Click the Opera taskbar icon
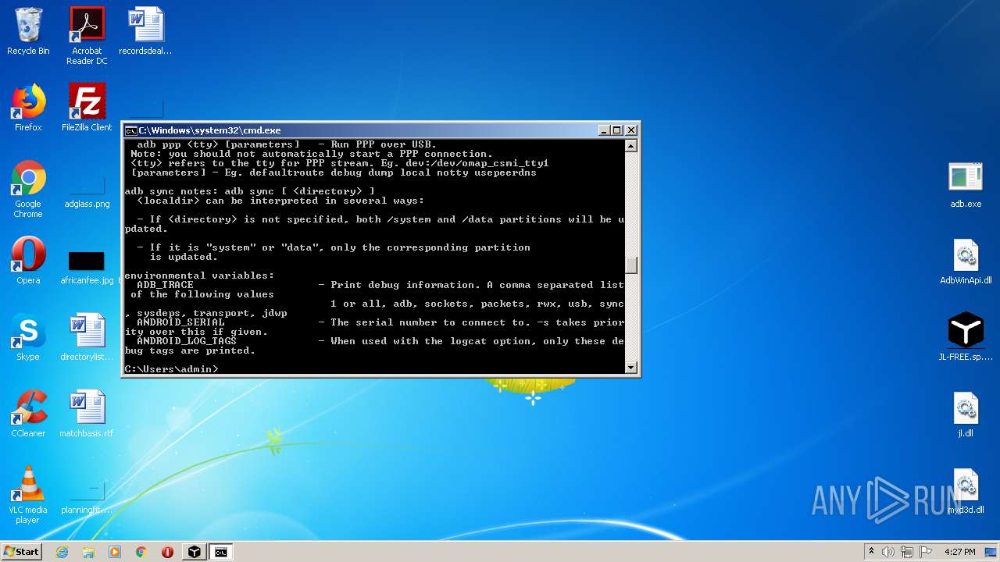The image size is (1000, 562). tap(167, 552)
